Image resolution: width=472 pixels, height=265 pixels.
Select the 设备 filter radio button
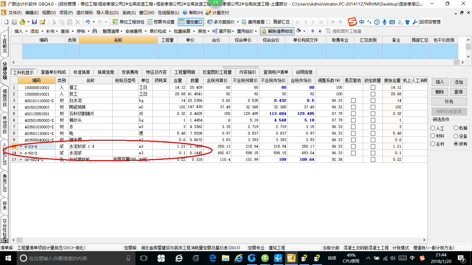tap(456, 136)
